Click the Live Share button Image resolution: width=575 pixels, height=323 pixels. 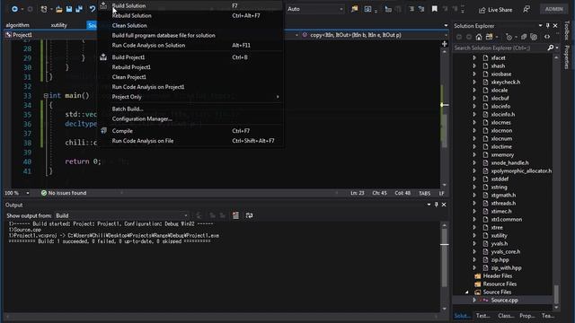[x=495, y=10]
